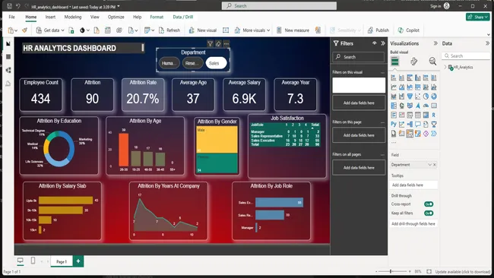The image size is (494, 278).
Task: Click the Refresh button in ribbon
Action: click(169, 30)
